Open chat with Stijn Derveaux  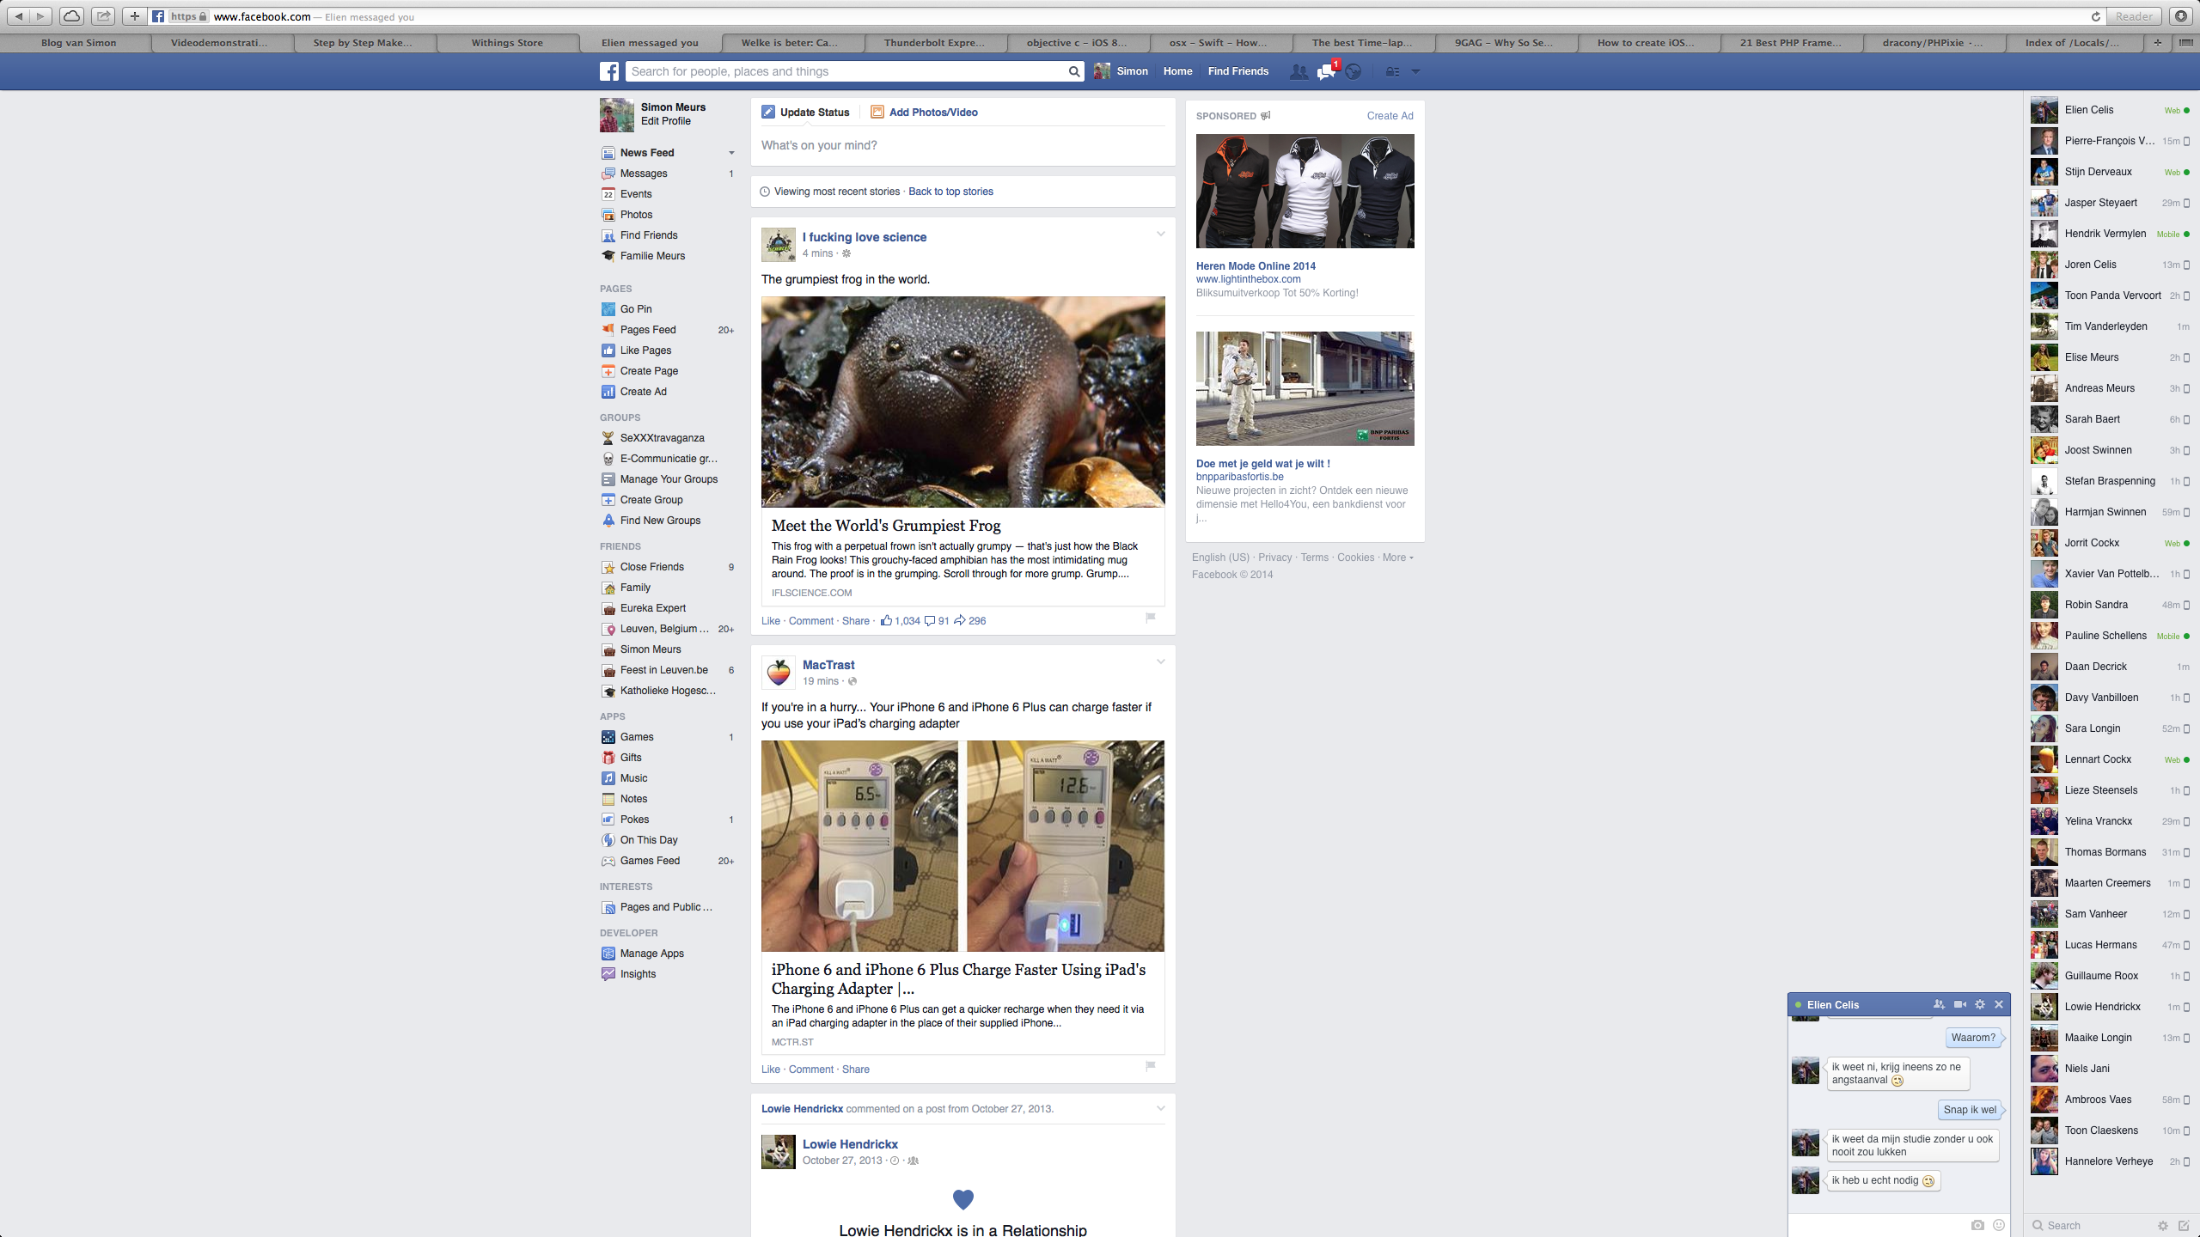[2098, 172]
